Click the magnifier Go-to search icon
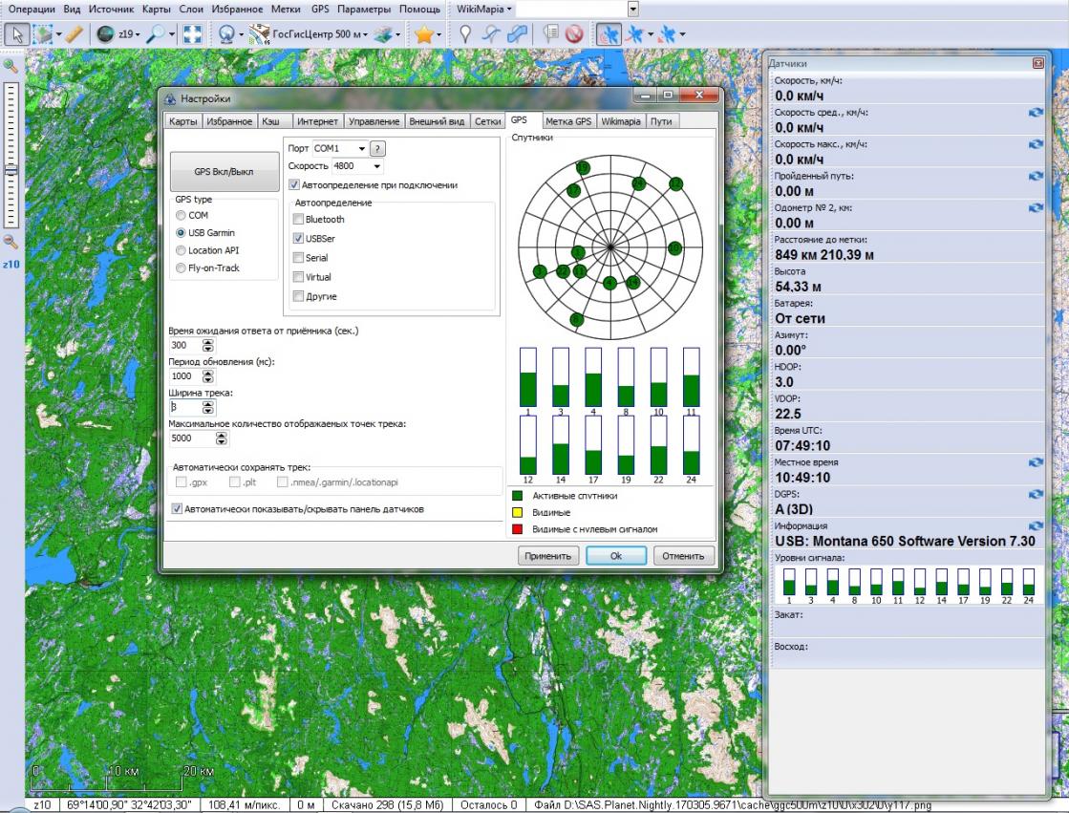Image resolution: width=1069 pixels, height=813 pixels. 156,33
